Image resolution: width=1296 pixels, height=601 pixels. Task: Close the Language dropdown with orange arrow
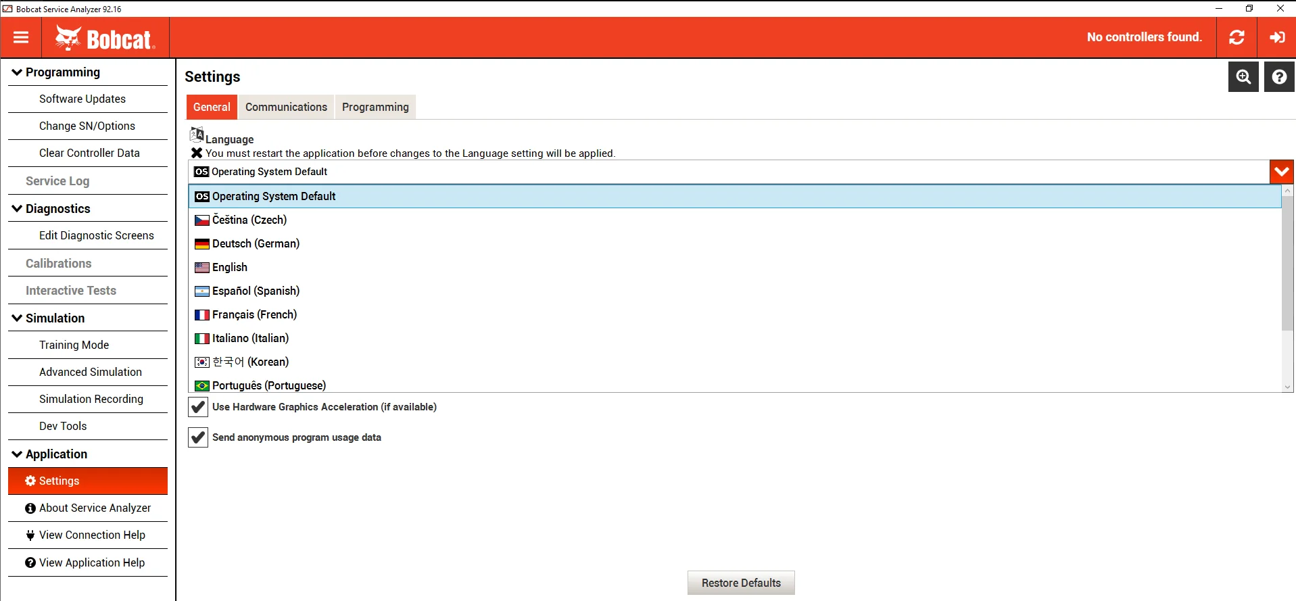(x=1281, y=172)
